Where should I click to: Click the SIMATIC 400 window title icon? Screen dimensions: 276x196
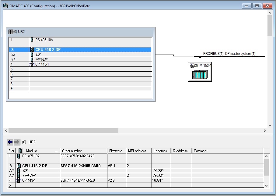(x=5, y=6)
